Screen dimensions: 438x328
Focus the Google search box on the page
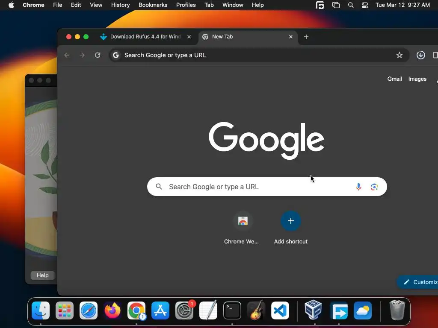267,187
